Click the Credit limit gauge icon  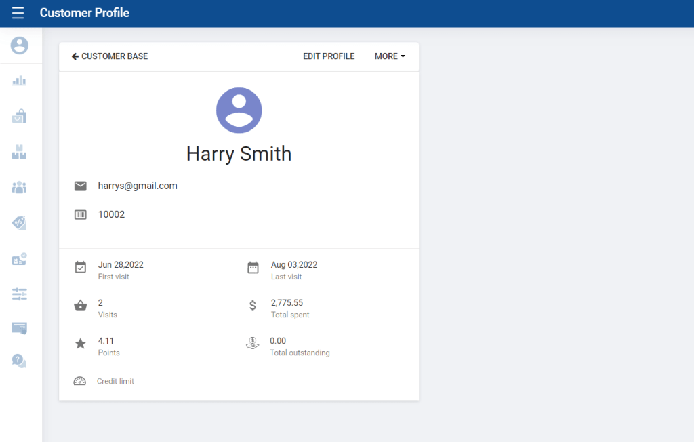(x=80, y=381)
